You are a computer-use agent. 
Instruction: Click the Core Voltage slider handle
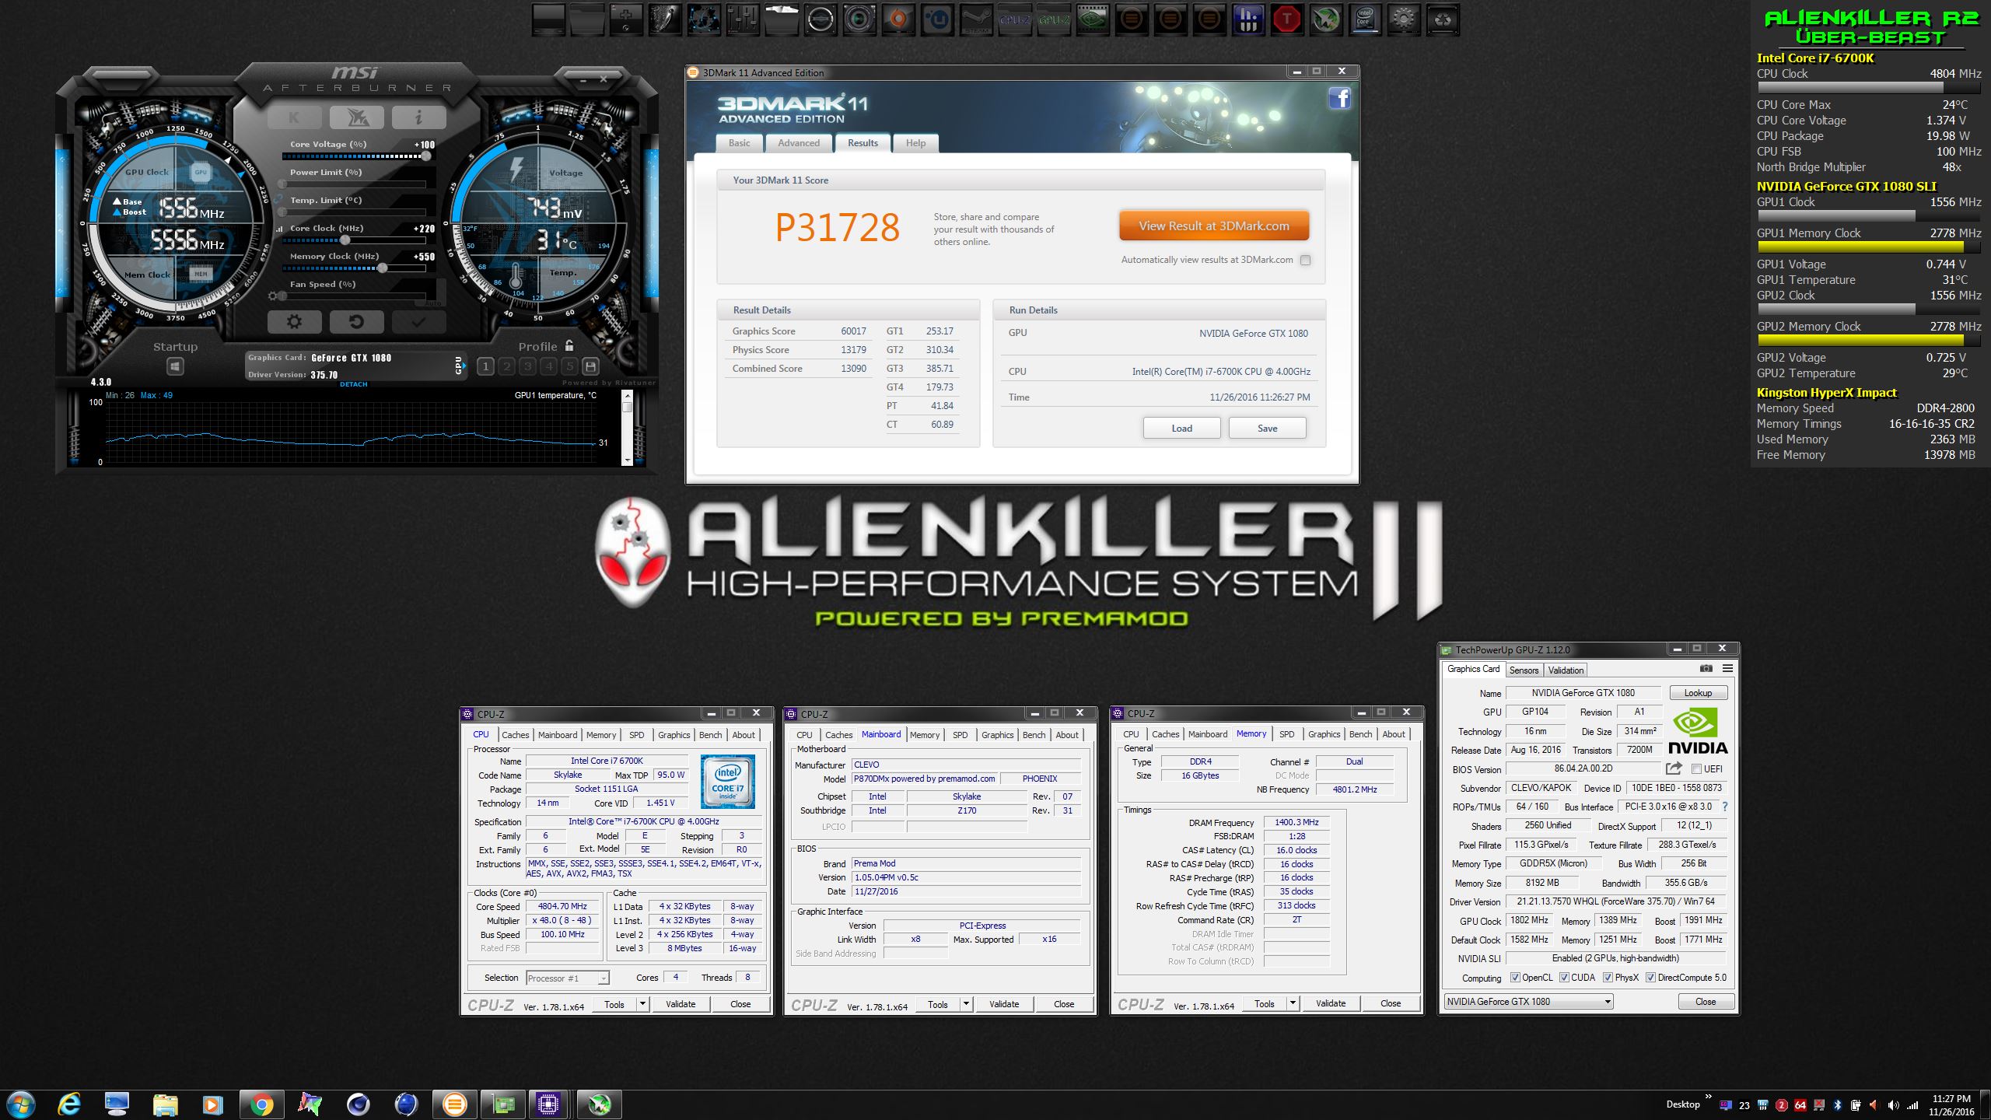point(425,156)
